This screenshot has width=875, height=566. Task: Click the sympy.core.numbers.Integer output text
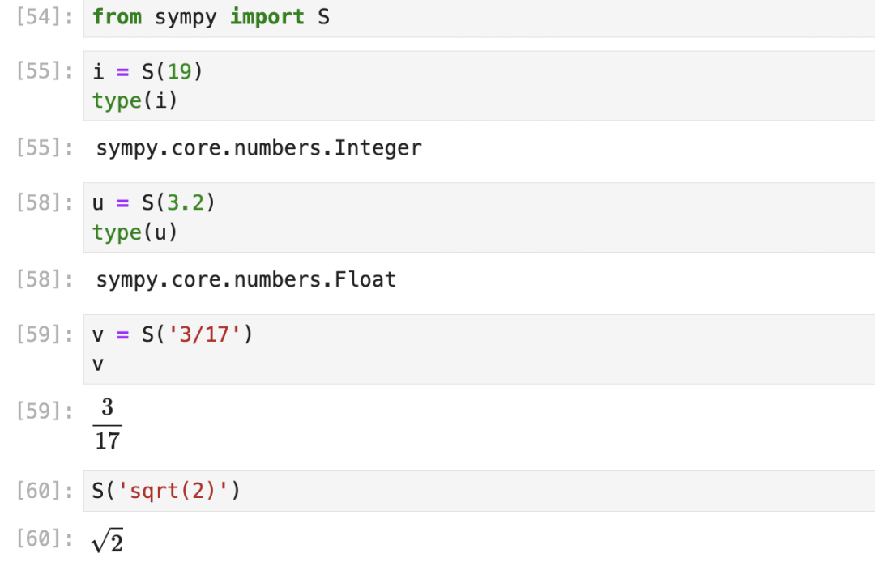point(258,148)
